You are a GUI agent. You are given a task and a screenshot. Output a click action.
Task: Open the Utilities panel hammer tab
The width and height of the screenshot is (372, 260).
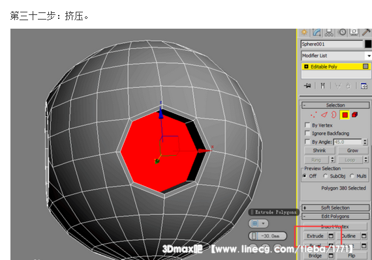click(x=367, y=32)
